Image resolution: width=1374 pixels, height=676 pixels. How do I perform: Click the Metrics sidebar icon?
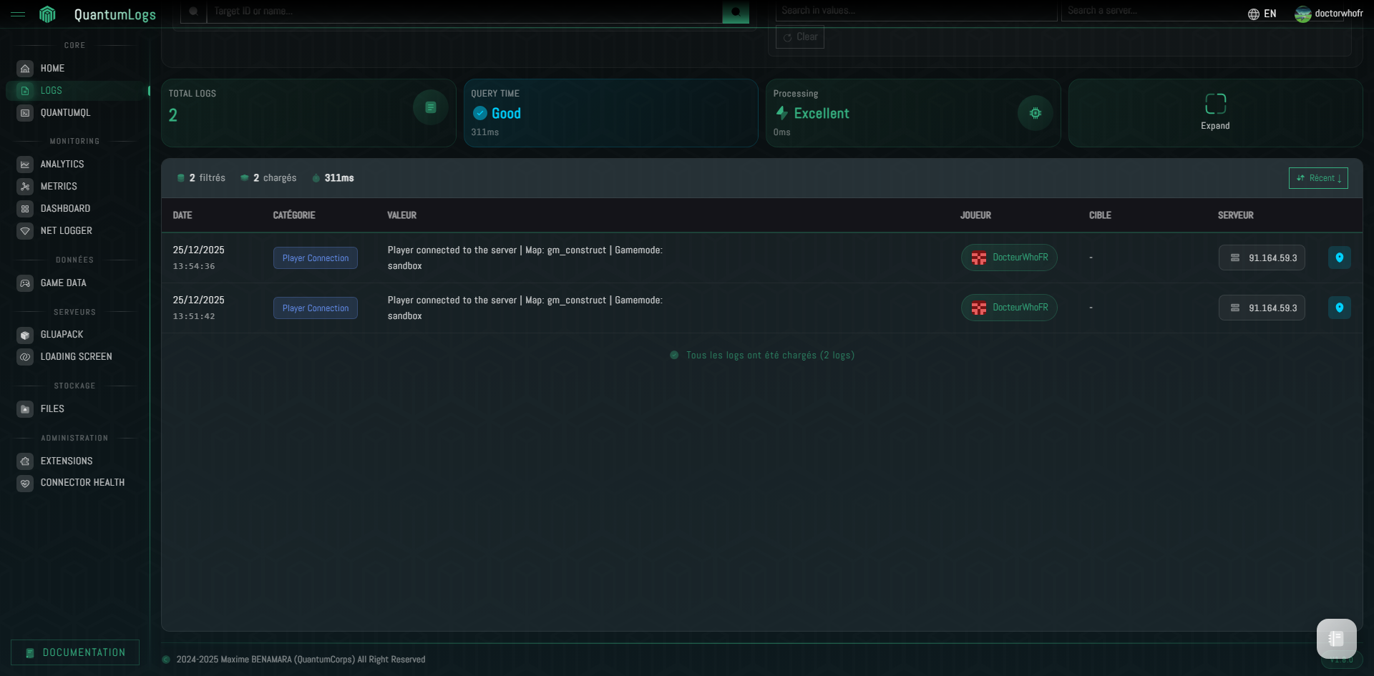(25, 187)
